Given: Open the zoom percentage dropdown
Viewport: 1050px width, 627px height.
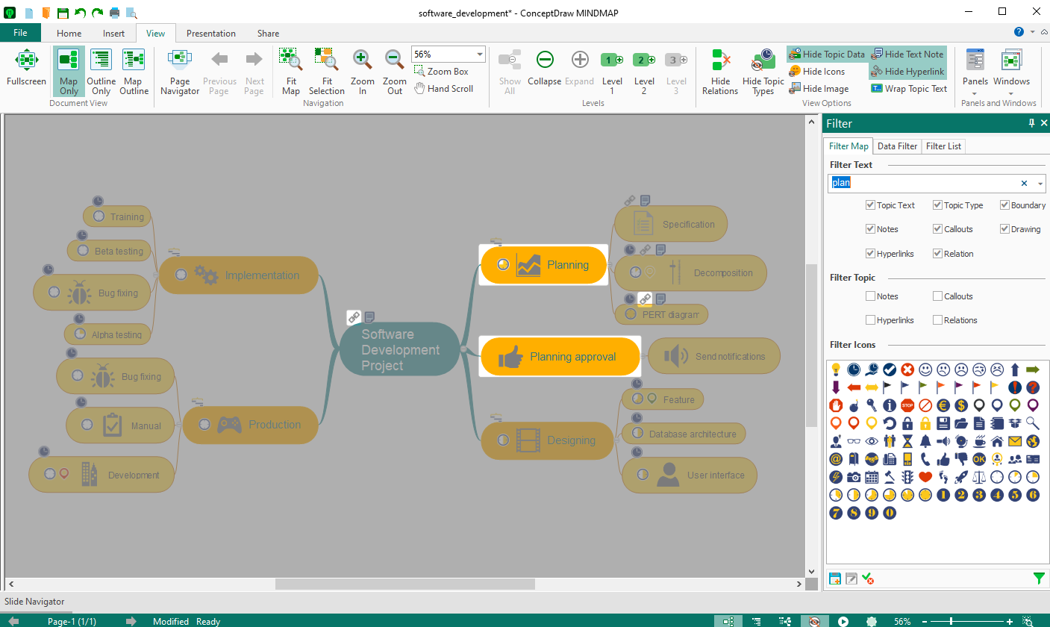Looking at the screenshot, I should pyautogui.click(x=478, y=54).
